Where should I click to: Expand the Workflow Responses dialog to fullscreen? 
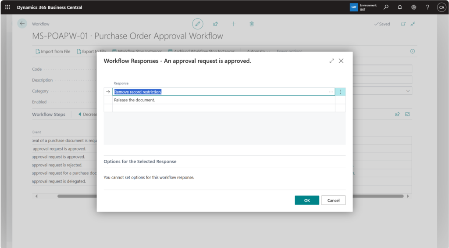(331, 61)
